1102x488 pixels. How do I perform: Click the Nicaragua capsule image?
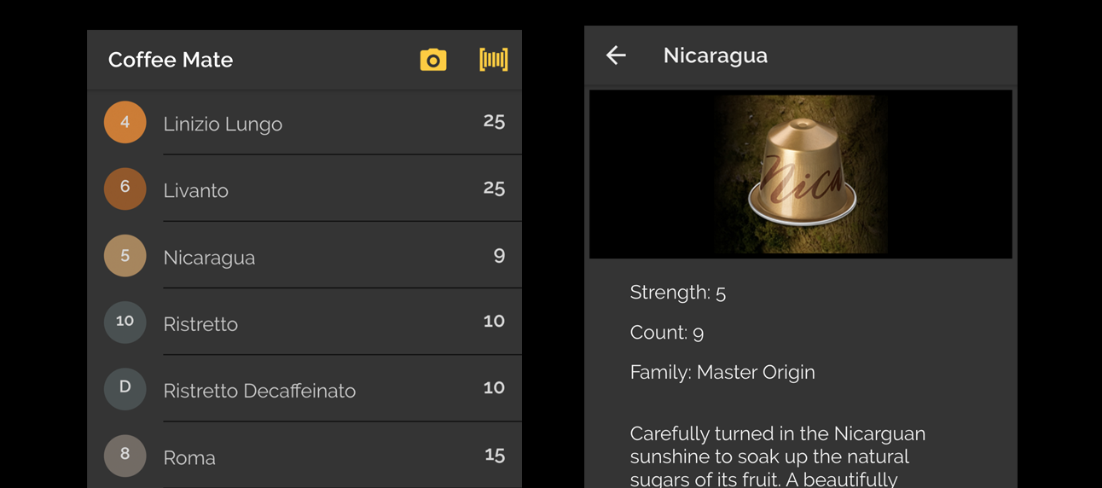point(801,174)
